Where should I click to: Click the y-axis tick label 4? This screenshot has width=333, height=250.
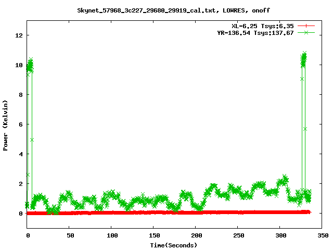[21, 154]
